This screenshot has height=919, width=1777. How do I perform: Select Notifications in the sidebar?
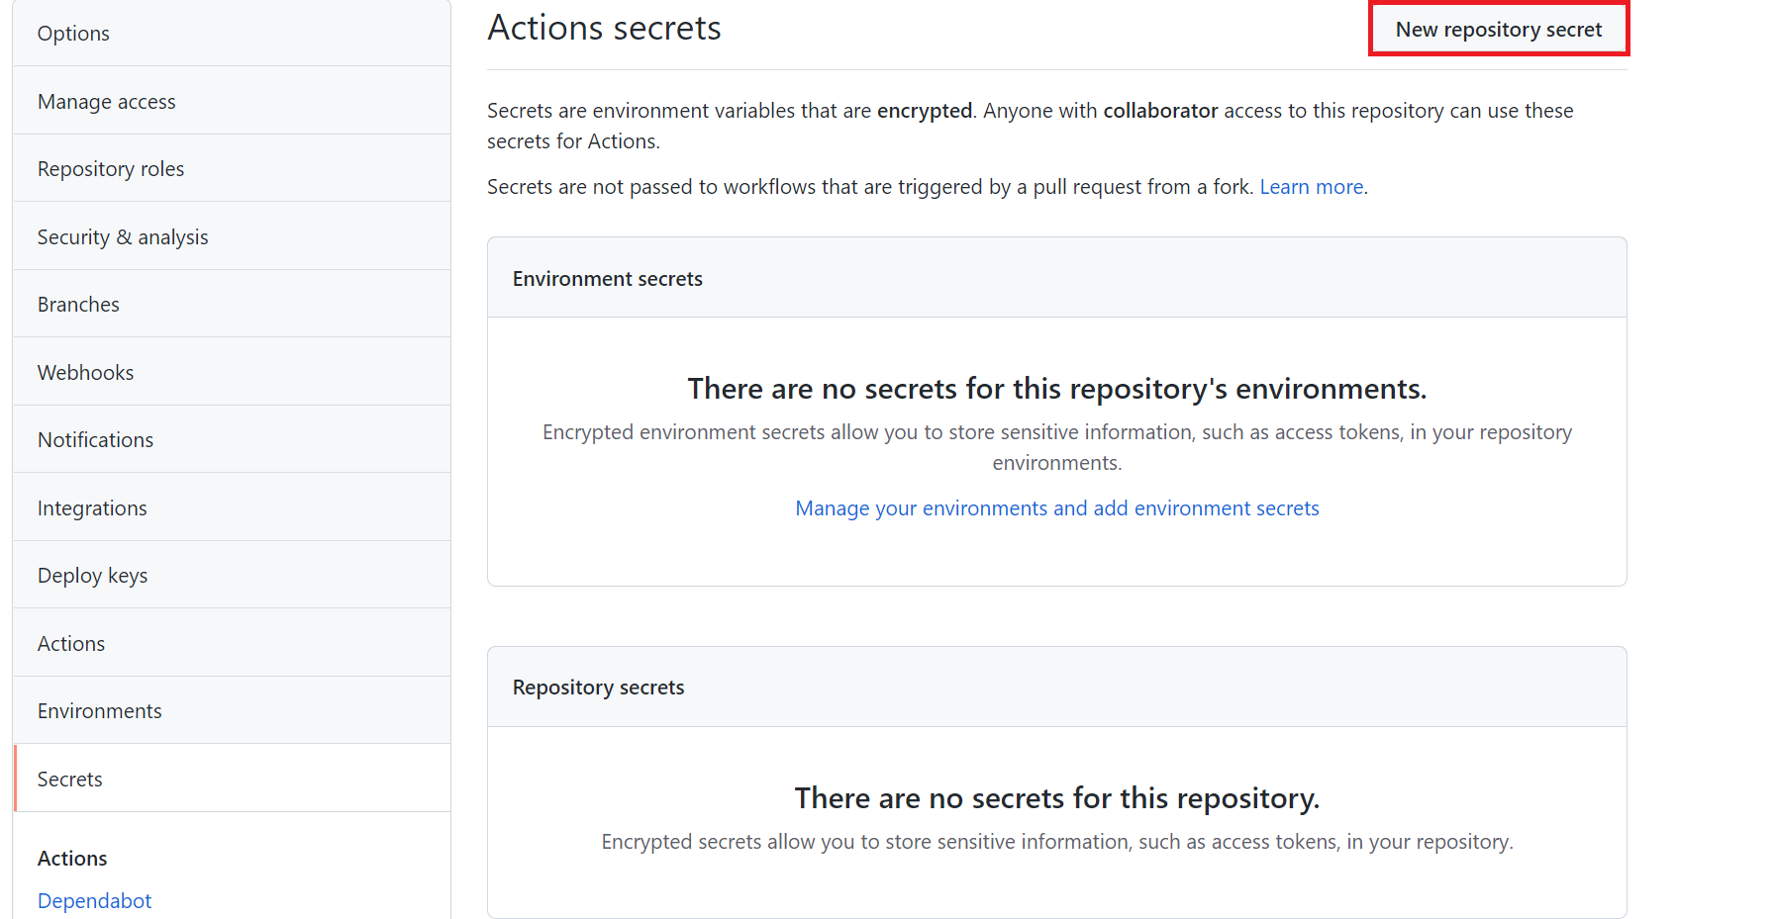click(x=95, y=440)
